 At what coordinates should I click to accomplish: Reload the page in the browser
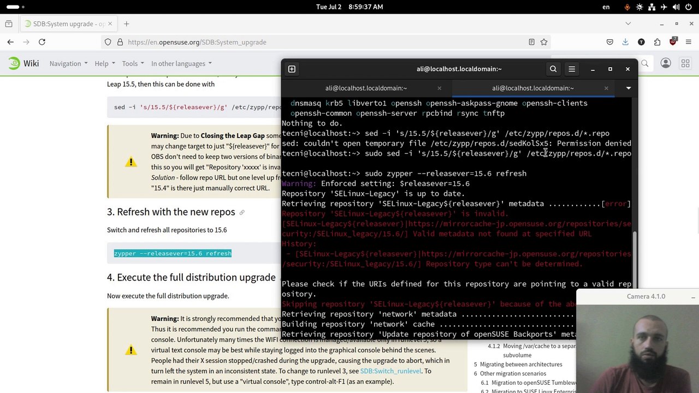(42, 42)
